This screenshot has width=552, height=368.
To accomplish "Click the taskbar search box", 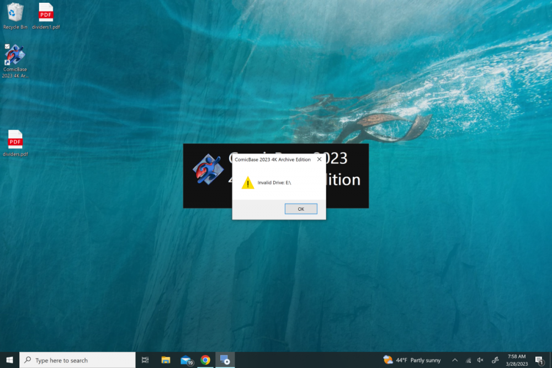I will click(77, 360).
